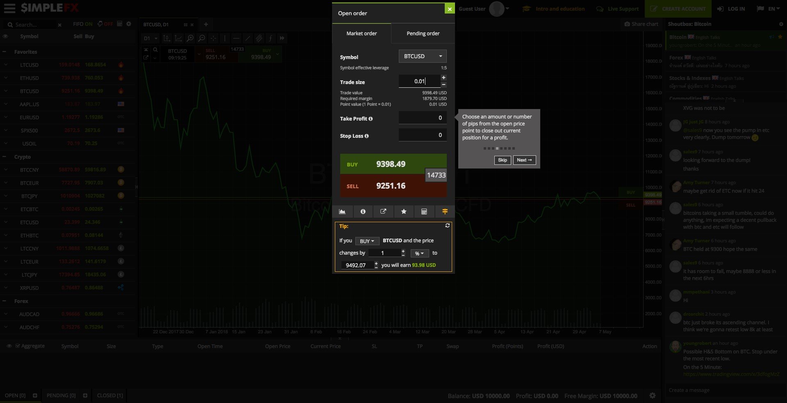Select the horizontal line drawing tool
The height and width of the screenshot is (403, 787).
click(x=236, y=38)
